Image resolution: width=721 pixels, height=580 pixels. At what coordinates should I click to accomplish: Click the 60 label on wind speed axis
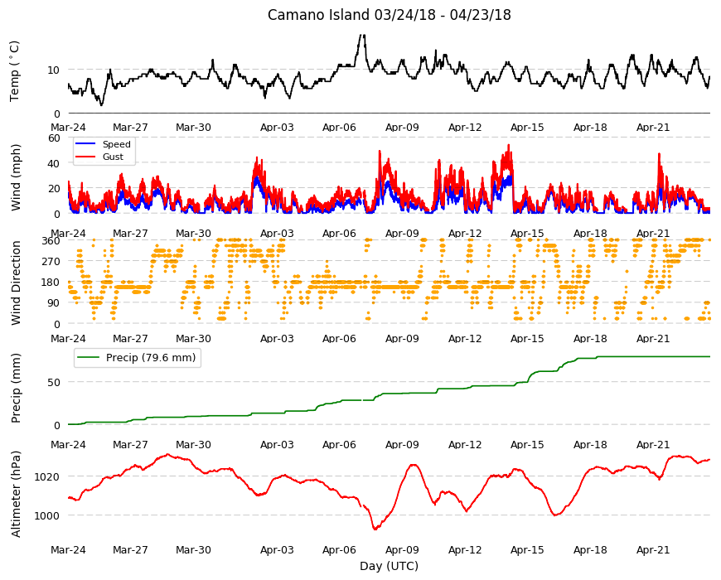[x=54, y=138]
